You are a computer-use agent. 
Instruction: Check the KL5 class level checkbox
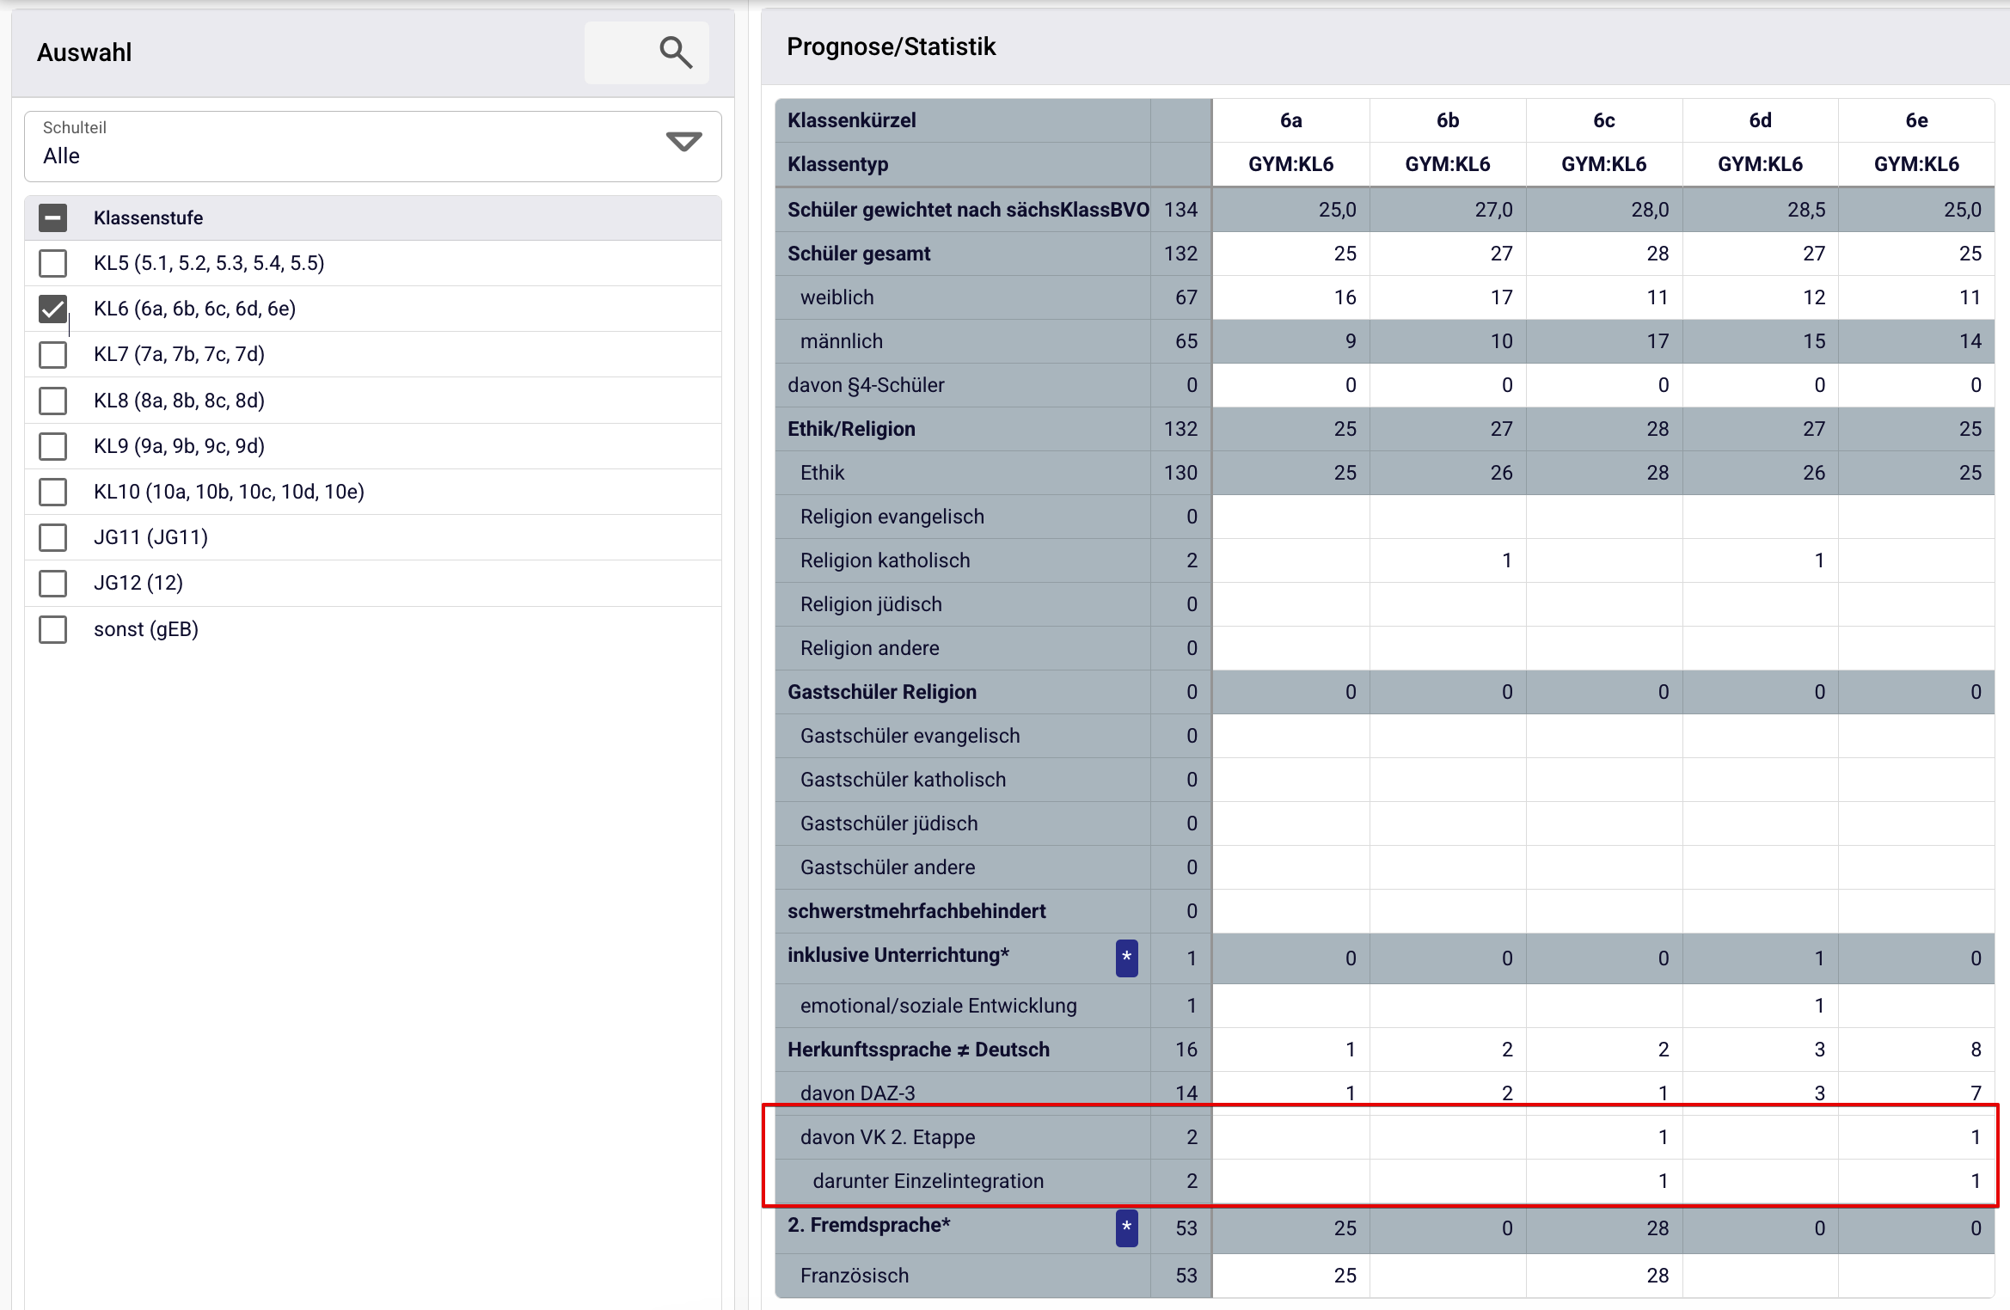point(53,263)
